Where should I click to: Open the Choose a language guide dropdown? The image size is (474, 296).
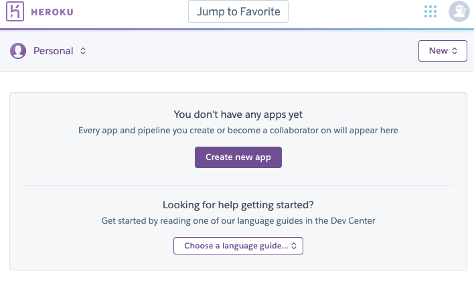[236, 246]
